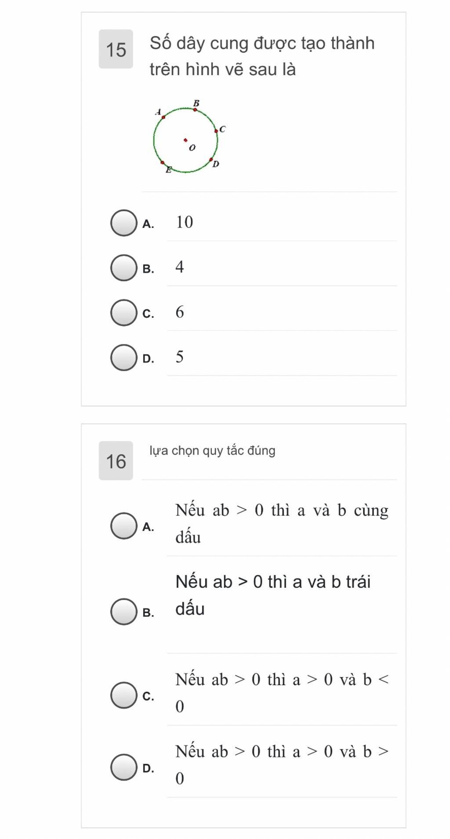Click question number 15 badge
The image size is (450, 839).
[116, 49]
